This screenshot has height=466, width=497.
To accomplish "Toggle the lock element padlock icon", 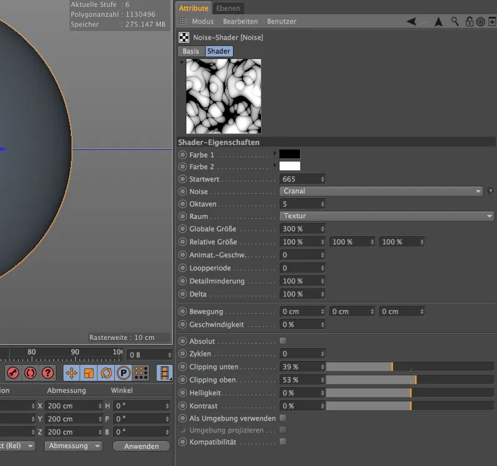I will point(469,22).
